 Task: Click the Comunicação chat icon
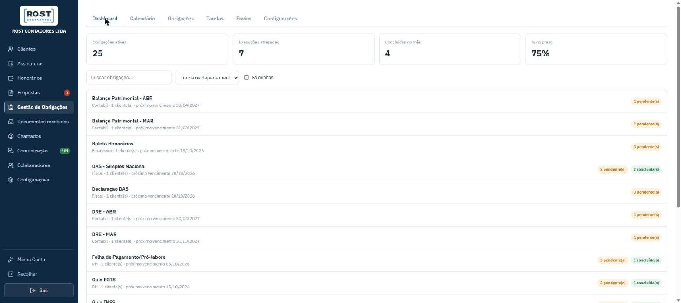tap(11, 151)
